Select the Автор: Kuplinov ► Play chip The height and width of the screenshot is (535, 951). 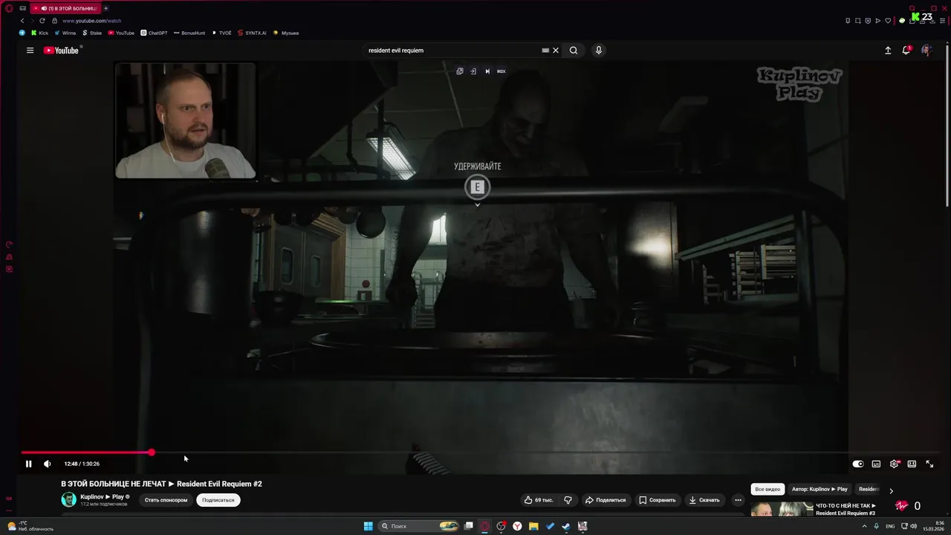point(819,490)
